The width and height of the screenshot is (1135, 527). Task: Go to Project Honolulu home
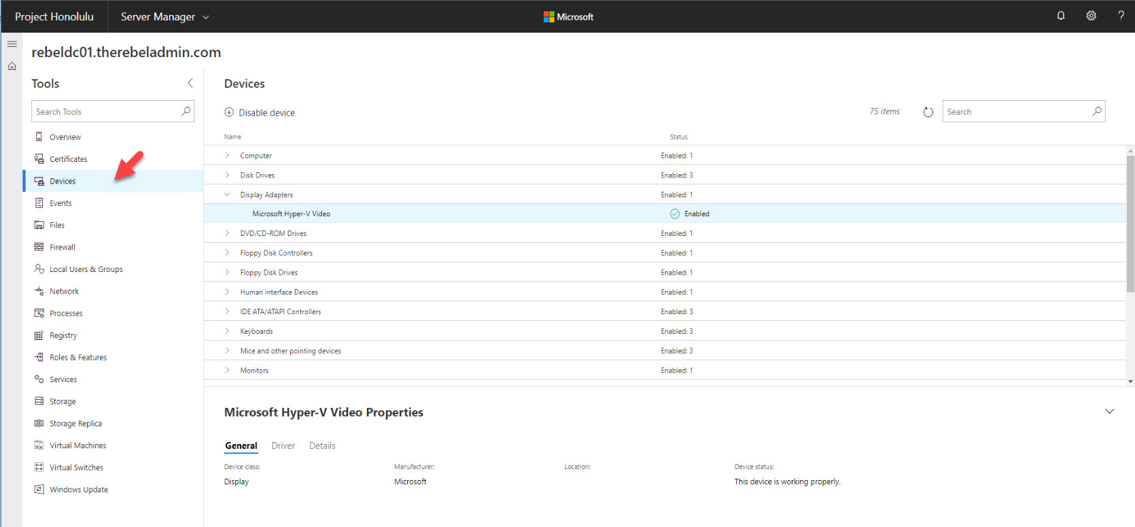pos(54,16)
